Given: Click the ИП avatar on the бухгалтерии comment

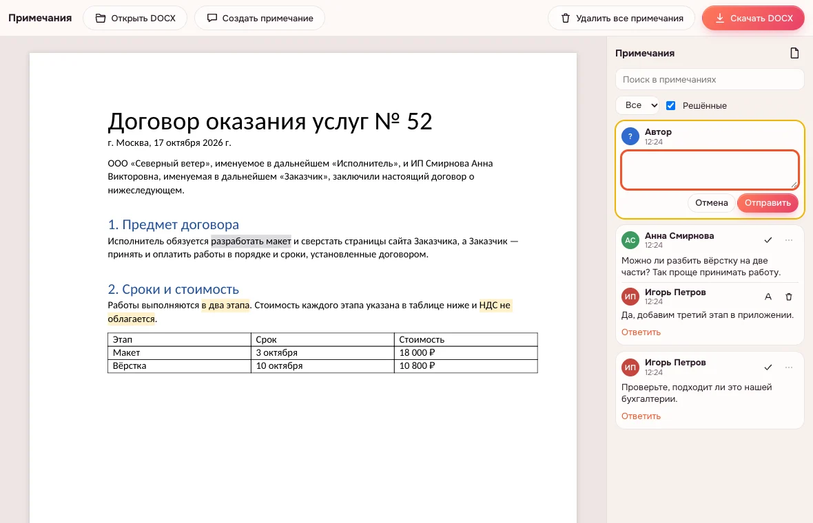Looking at the screenshot, I should [x=630, y=367].
